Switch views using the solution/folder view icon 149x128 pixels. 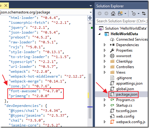click(120, 13)
